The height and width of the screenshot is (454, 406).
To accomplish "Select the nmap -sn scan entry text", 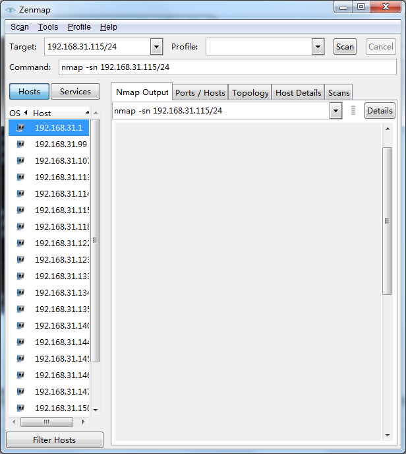I will (x=168, y=111).
